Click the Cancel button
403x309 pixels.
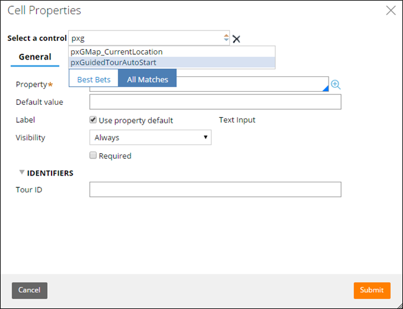[30, 290]
